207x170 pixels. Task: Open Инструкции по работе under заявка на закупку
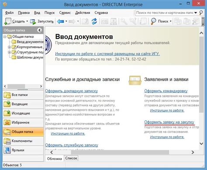click(167, 137)
